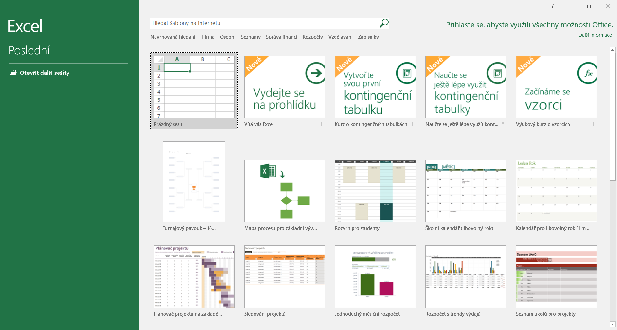Select suggested search Vzdělávání
This screenshot has width=617, height=330.
(340, 37)
